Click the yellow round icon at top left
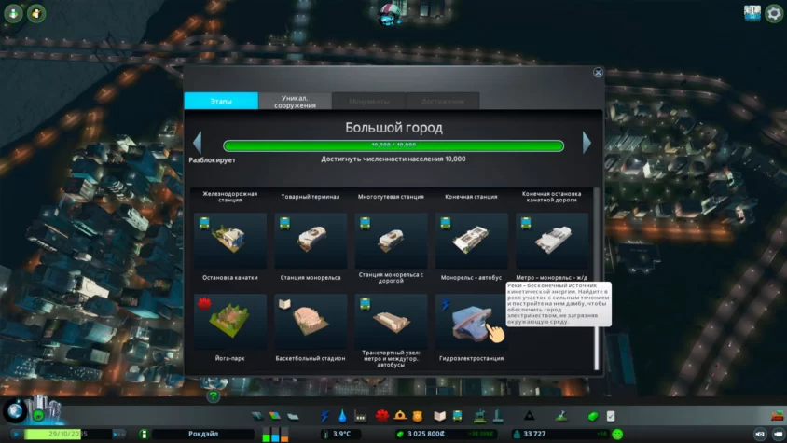The width and height of the screenshot is (787, 443). point(36,14)
